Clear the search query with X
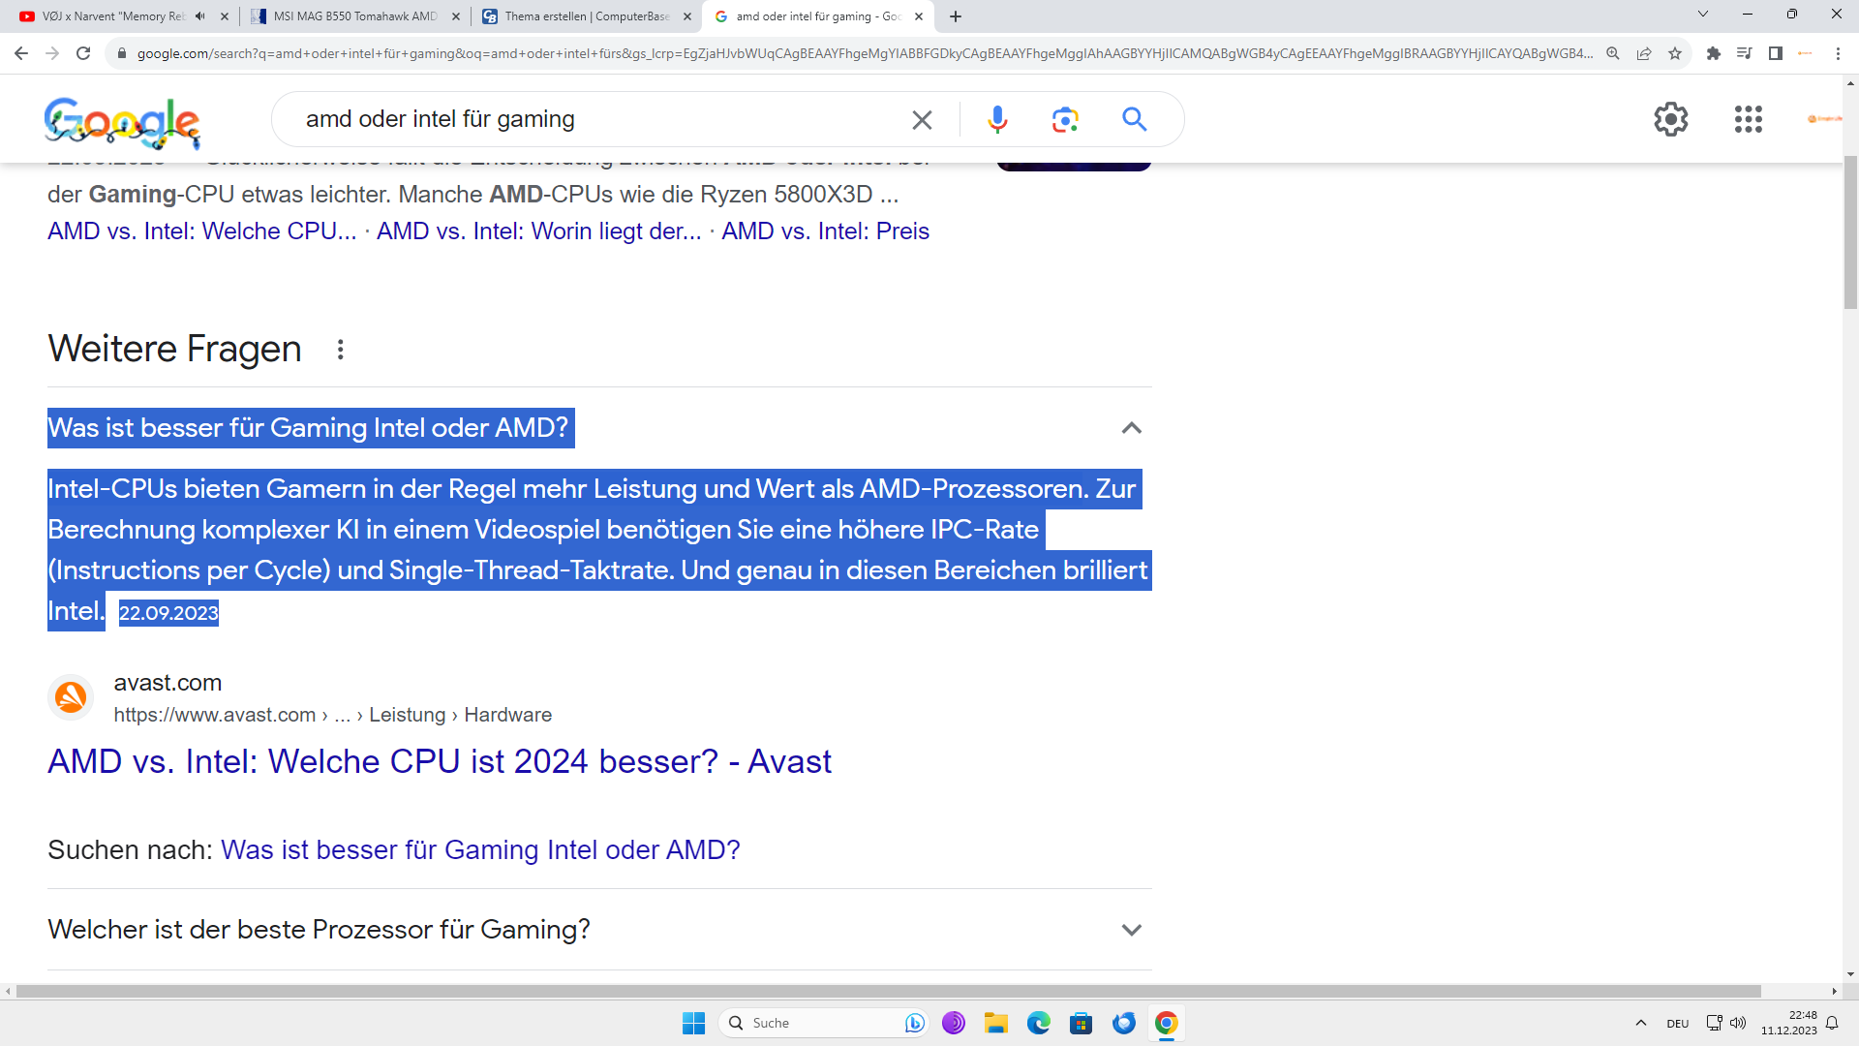Screen dimensions: 1859x1046 pos(922,119)
